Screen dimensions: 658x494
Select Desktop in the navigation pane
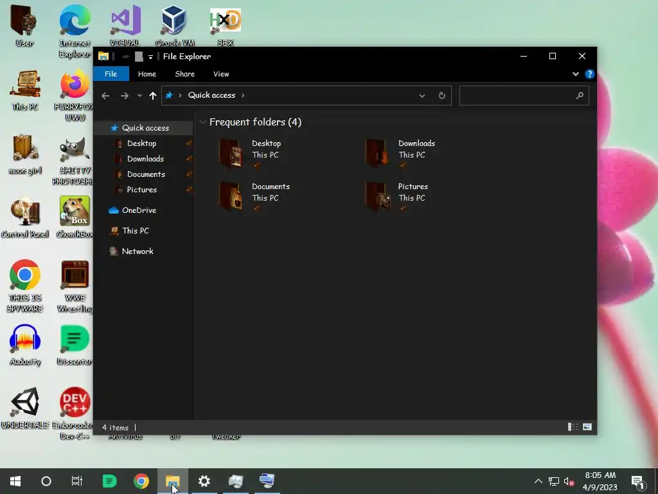pos(141,143)
